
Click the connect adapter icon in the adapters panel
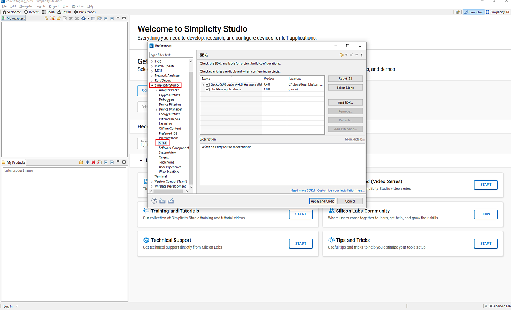(47, 18)
